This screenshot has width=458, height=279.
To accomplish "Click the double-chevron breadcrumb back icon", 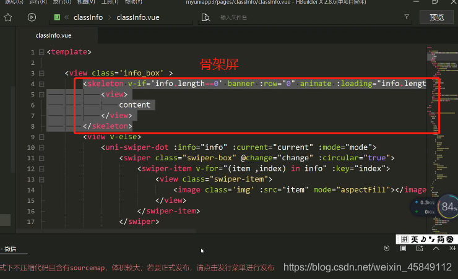I will [67, 17].
